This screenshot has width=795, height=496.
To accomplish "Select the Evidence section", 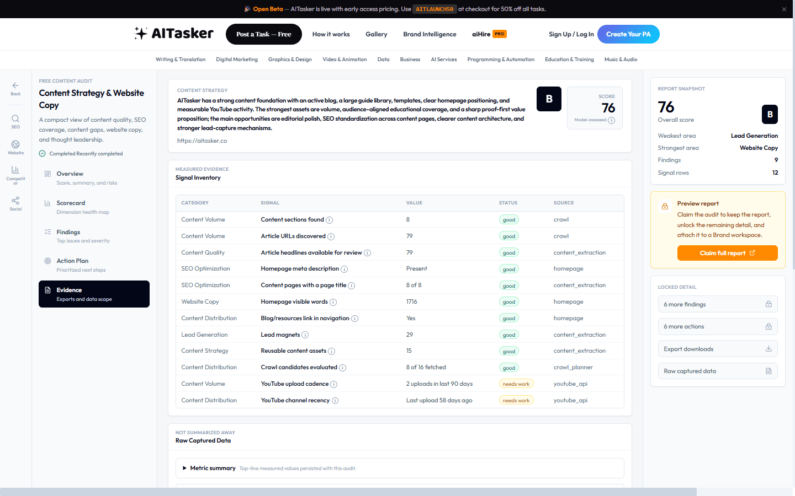I will click(x=94, y=294).
